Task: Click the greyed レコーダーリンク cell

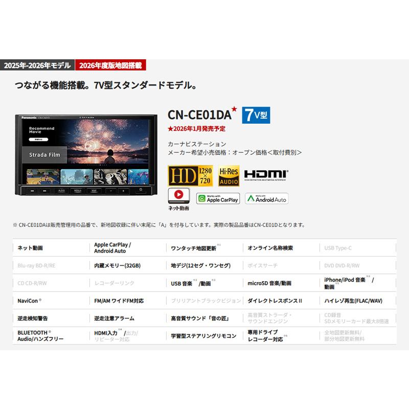Action: [x=127, y=283]
